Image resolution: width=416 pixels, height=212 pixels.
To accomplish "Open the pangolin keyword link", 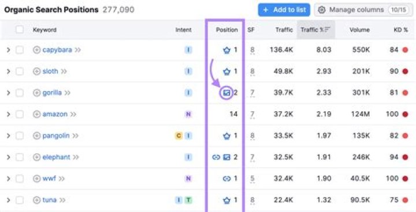I will click(56, 136).
